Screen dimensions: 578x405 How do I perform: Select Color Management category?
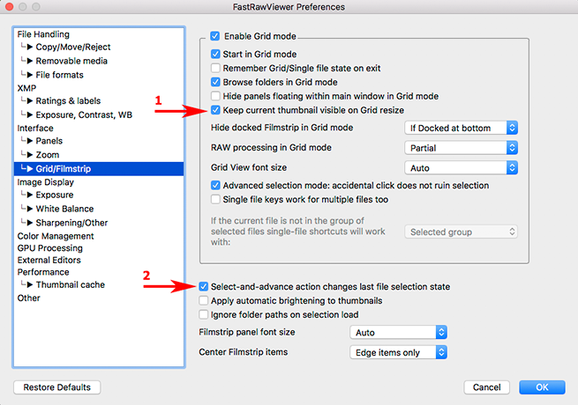(x=56, y=236)
